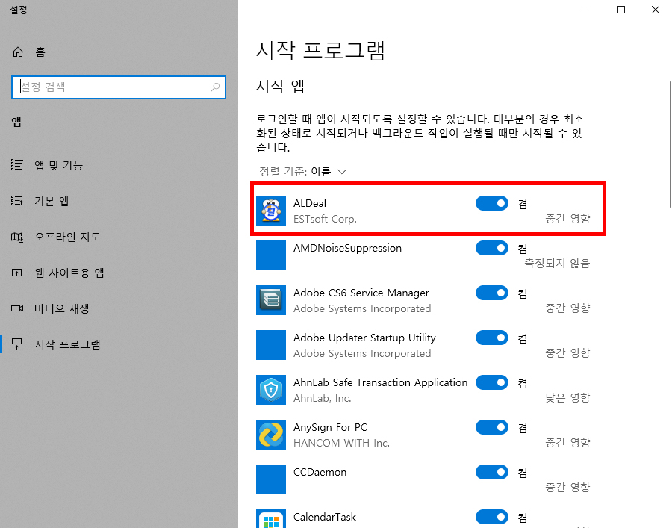This screenshot has height=528, width=672.
Task: Click the search magnifier icon
Action: (215, 87)
